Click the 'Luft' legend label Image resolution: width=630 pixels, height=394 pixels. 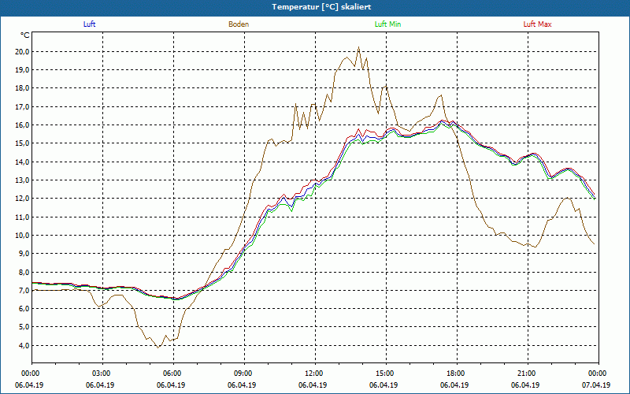pos(89,24)
